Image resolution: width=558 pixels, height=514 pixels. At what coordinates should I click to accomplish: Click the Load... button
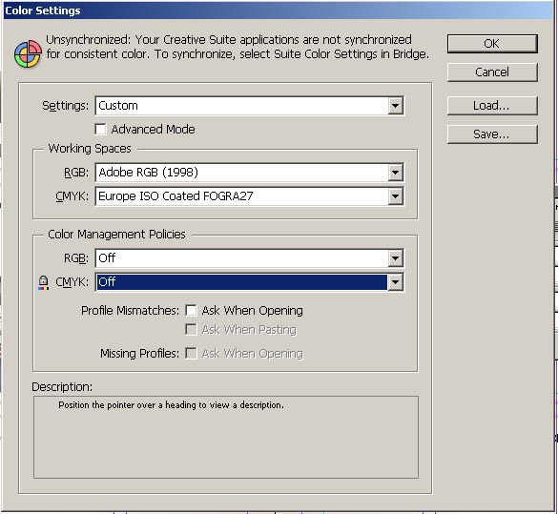[x=492, y=106]
